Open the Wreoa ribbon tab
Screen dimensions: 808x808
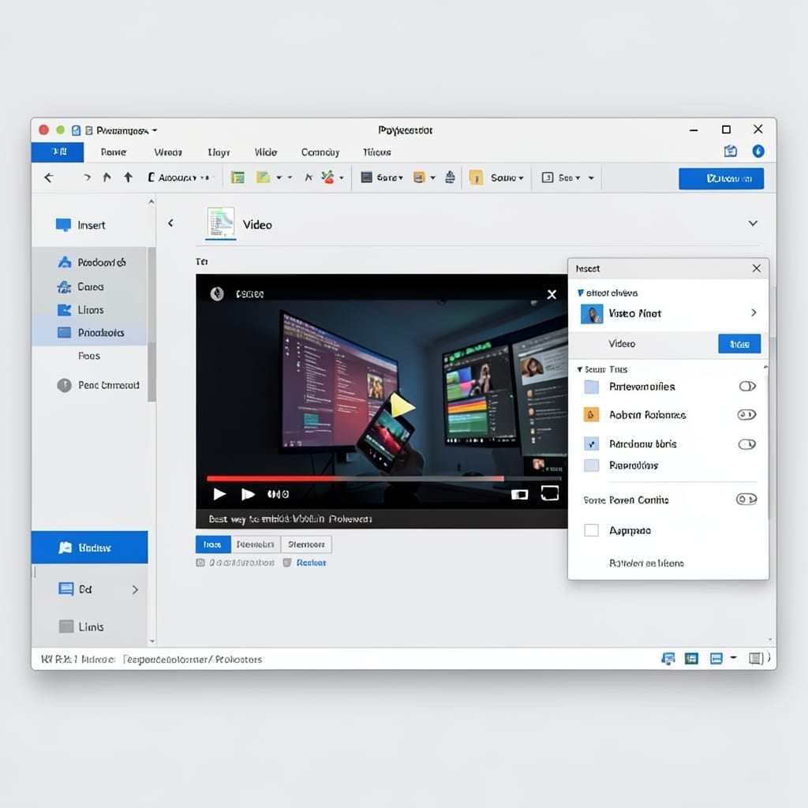(x=168, y=152)
